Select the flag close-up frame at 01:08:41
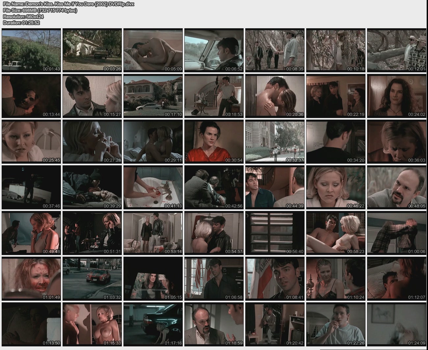The width and height of the screenshot is (428, 350). coord(275,279)
